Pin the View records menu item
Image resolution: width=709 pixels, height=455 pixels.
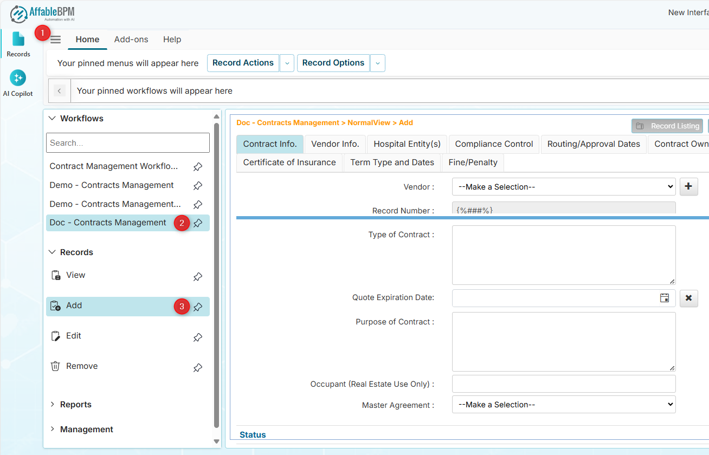coord(198,276)
